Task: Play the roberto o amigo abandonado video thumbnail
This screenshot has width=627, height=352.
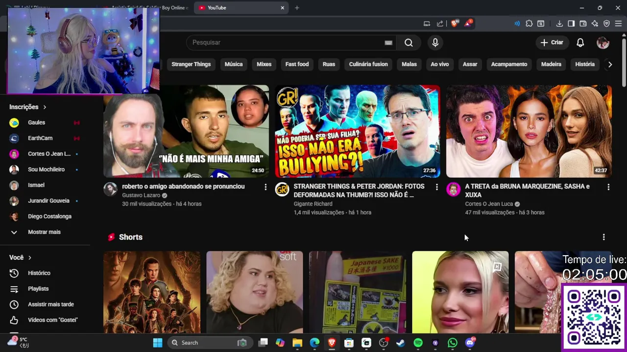Action: [186, 131]
